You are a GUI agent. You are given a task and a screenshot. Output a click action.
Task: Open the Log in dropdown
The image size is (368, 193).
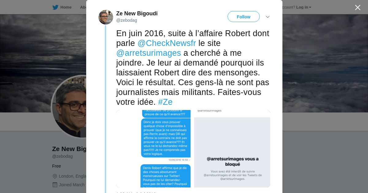coord(304,7)
